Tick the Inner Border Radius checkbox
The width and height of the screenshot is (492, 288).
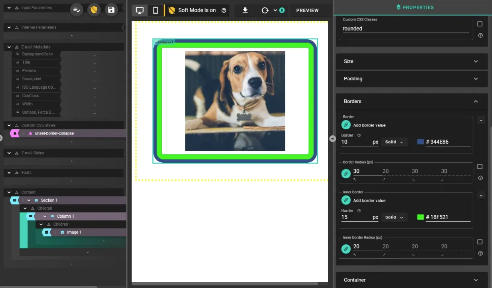[480, 242]
